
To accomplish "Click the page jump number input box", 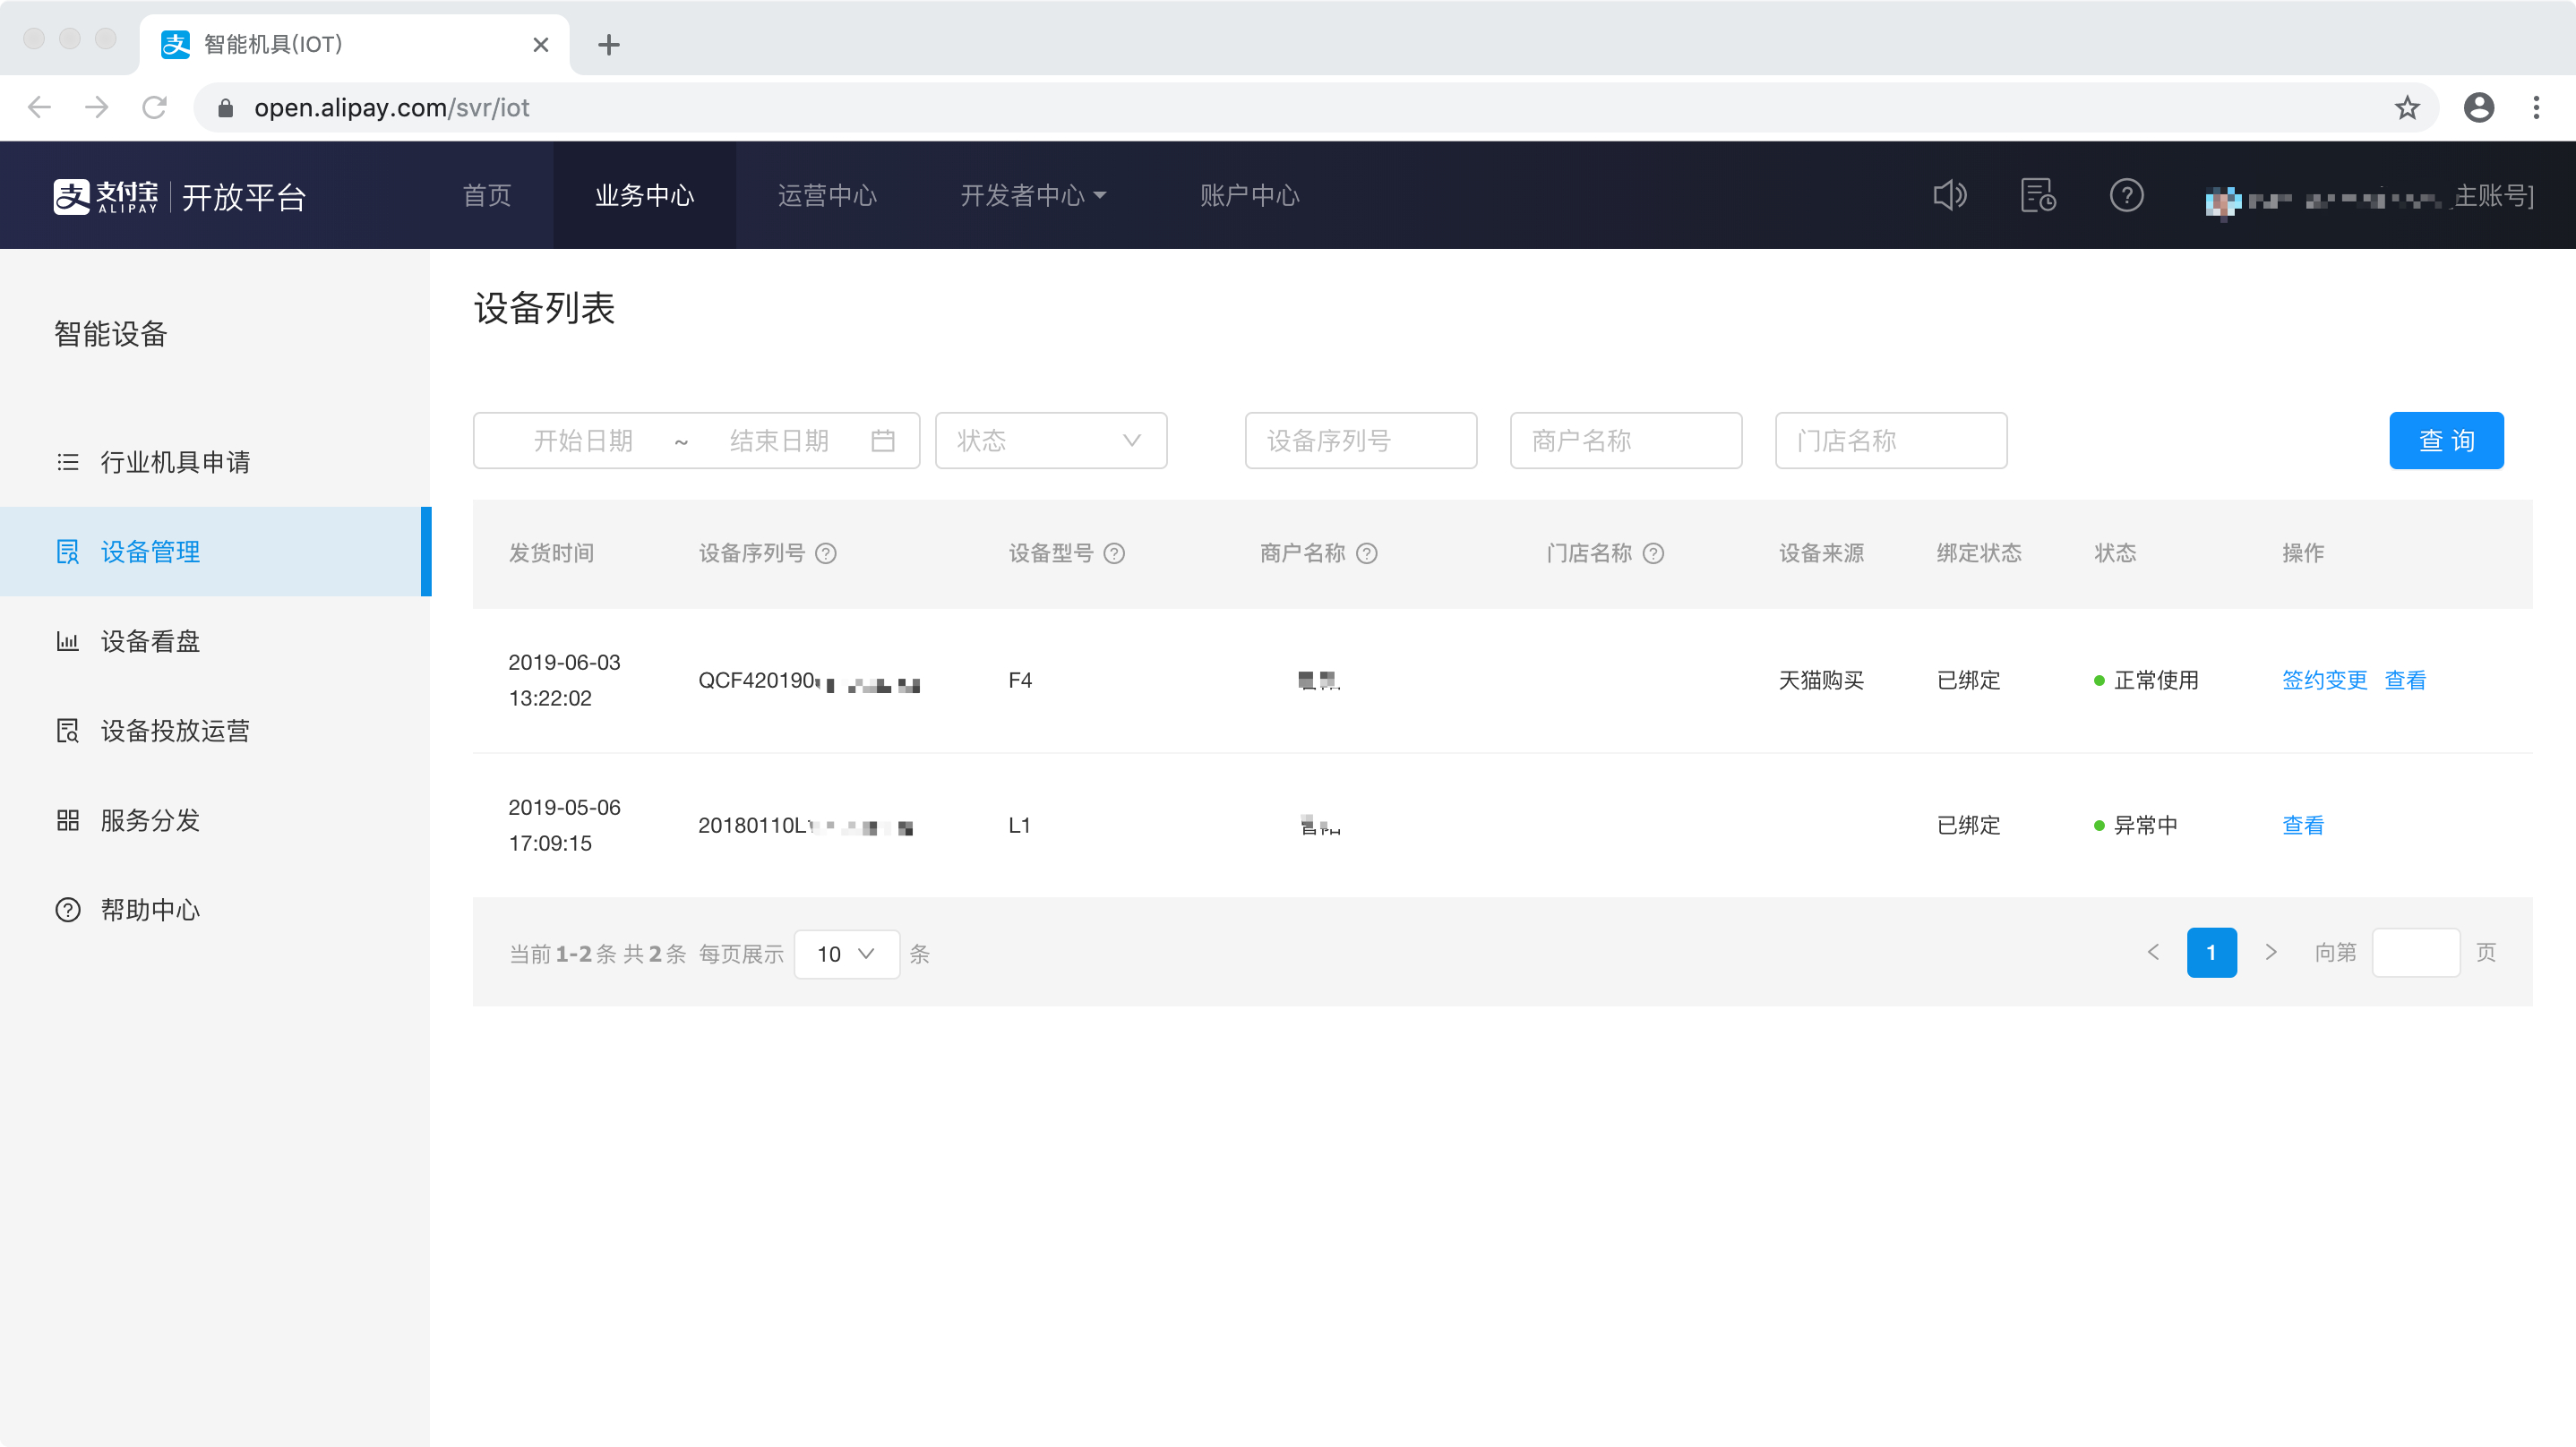I will pyautogui.click(x=2415, y=952).
